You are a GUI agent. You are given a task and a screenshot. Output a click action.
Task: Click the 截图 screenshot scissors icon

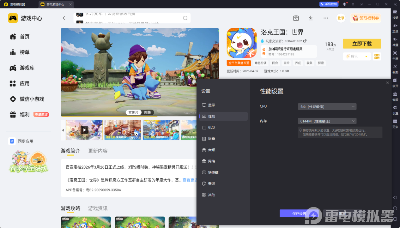point(395,67)
